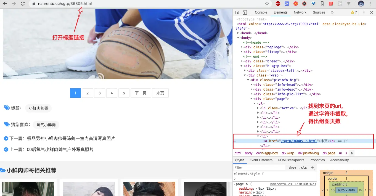Toggle the .cls class editor

point(303,168)
